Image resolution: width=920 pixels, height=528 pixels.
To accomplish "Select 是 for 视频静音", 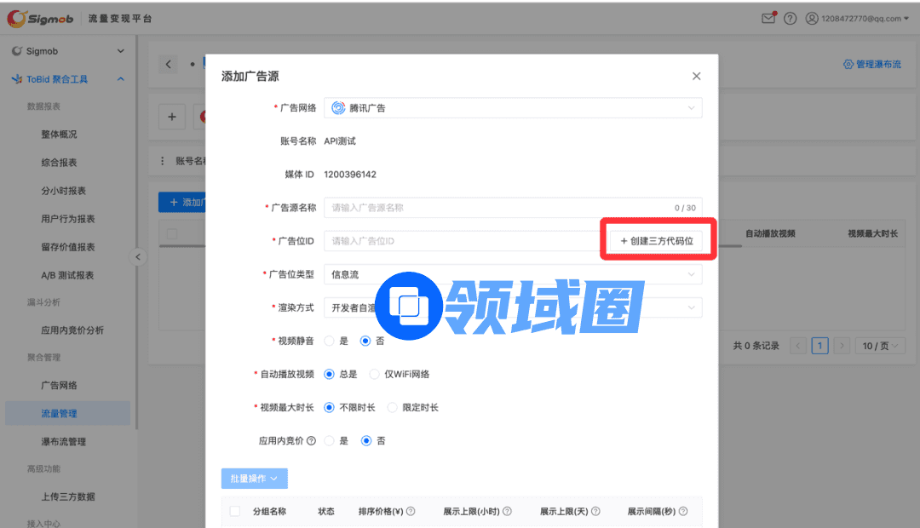I will click(x=331, y=341).
